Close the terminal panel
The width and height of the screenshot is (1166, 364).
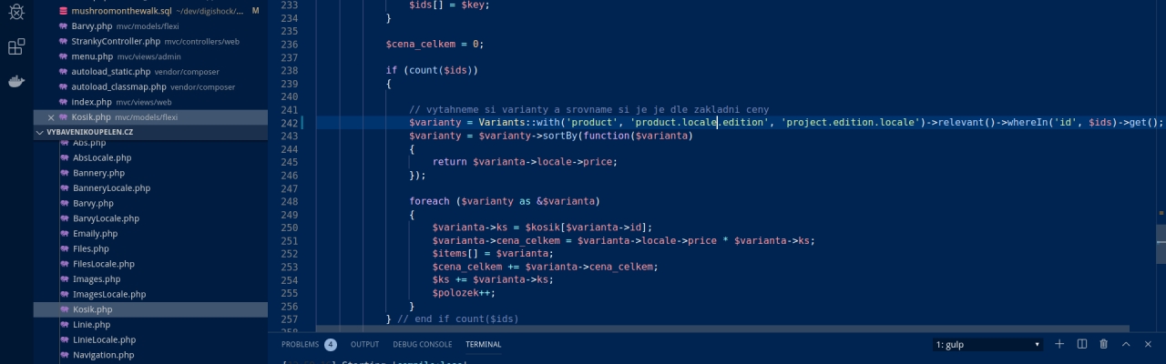point(1148,344)
